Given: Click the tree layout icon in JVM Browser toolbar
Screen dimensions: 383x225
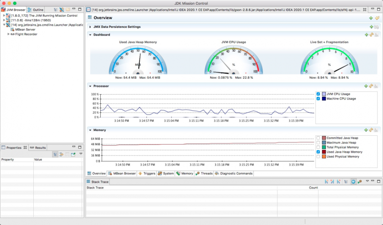Looking at the screenshot, I should (x=56, y=9).
